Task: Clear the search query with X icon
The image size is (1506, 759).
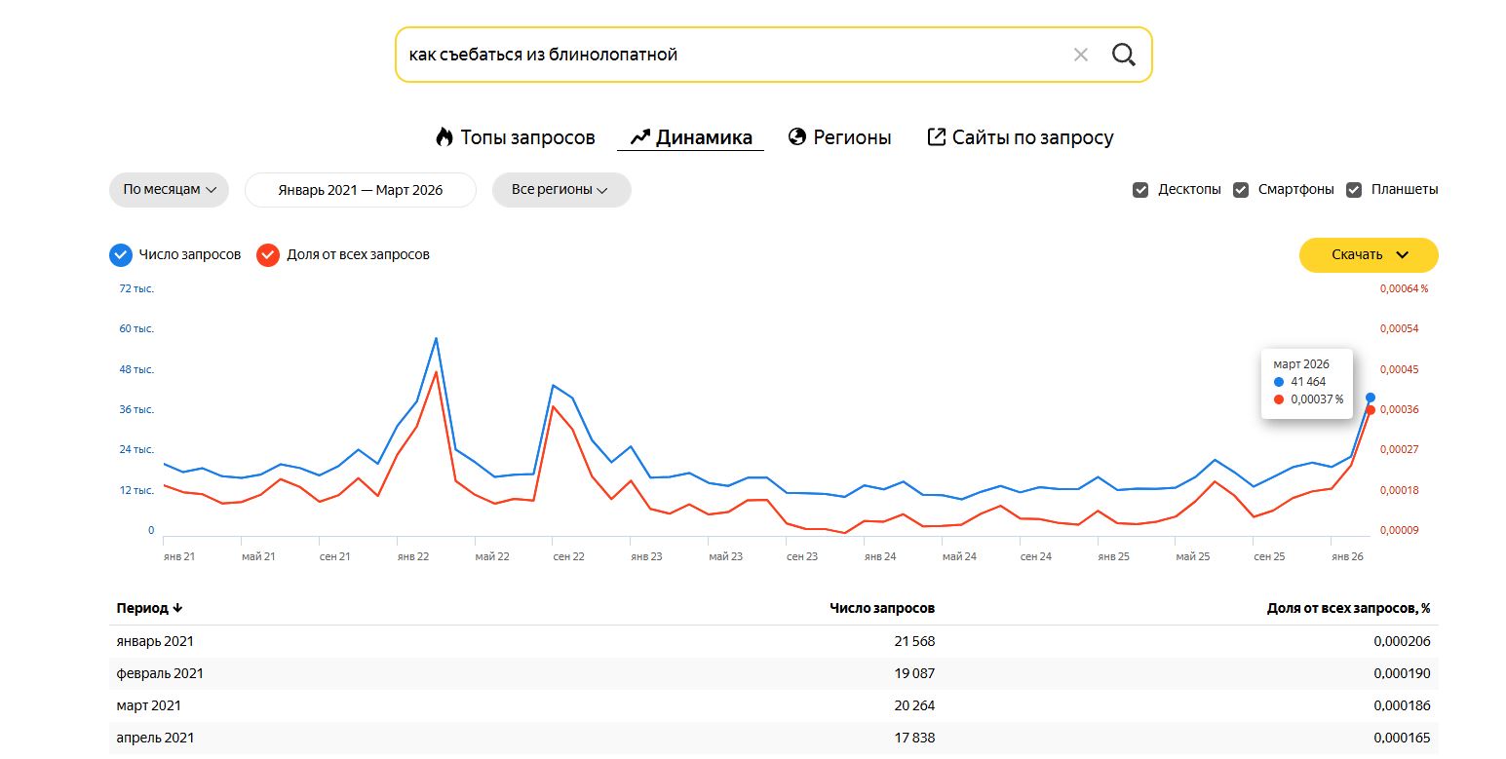Action: 1080,55
